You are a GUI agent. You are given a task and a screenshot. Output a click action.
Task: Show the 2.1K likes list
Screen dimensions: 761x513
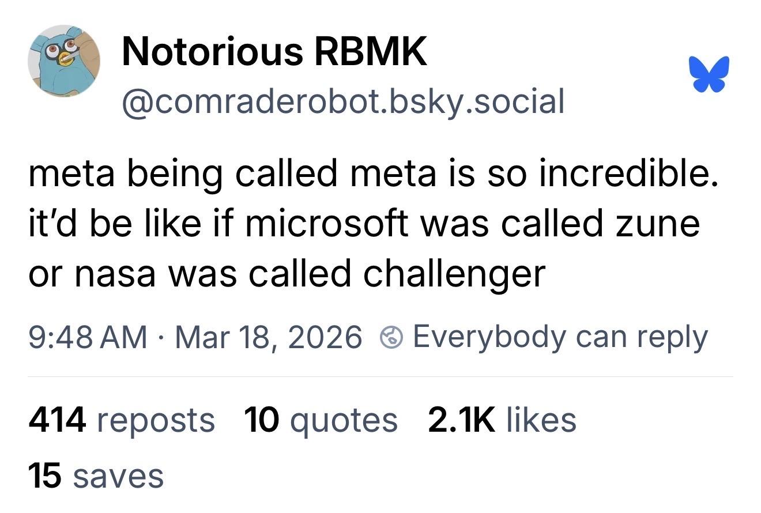coord(502,420)
